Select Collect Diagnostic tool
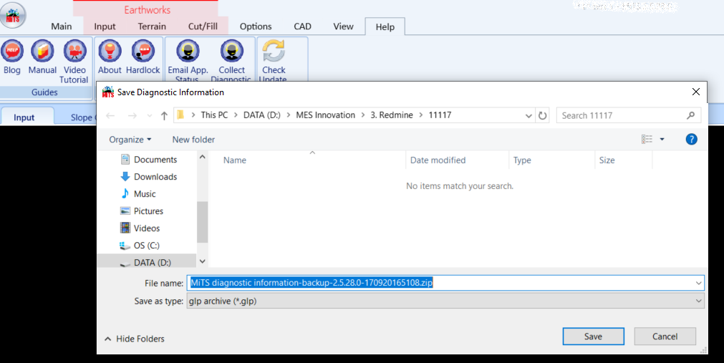Viewport: 724px width, 363px height. 231,60
